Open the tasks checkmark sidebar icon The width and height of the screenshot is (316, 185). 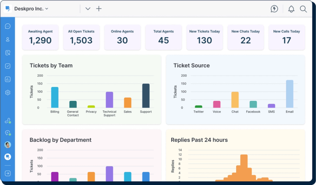(7, 66)
